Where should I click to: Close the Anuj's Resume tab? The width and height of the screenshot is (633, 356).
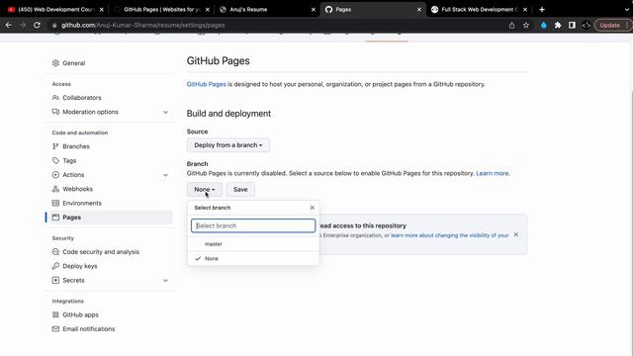pos(314,9)
